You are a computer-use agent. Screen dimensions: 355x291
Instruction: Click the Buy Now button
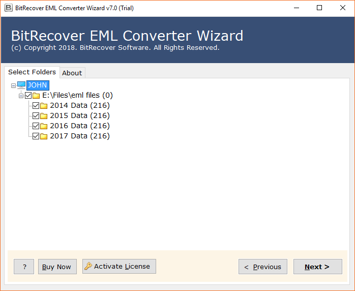57,267
